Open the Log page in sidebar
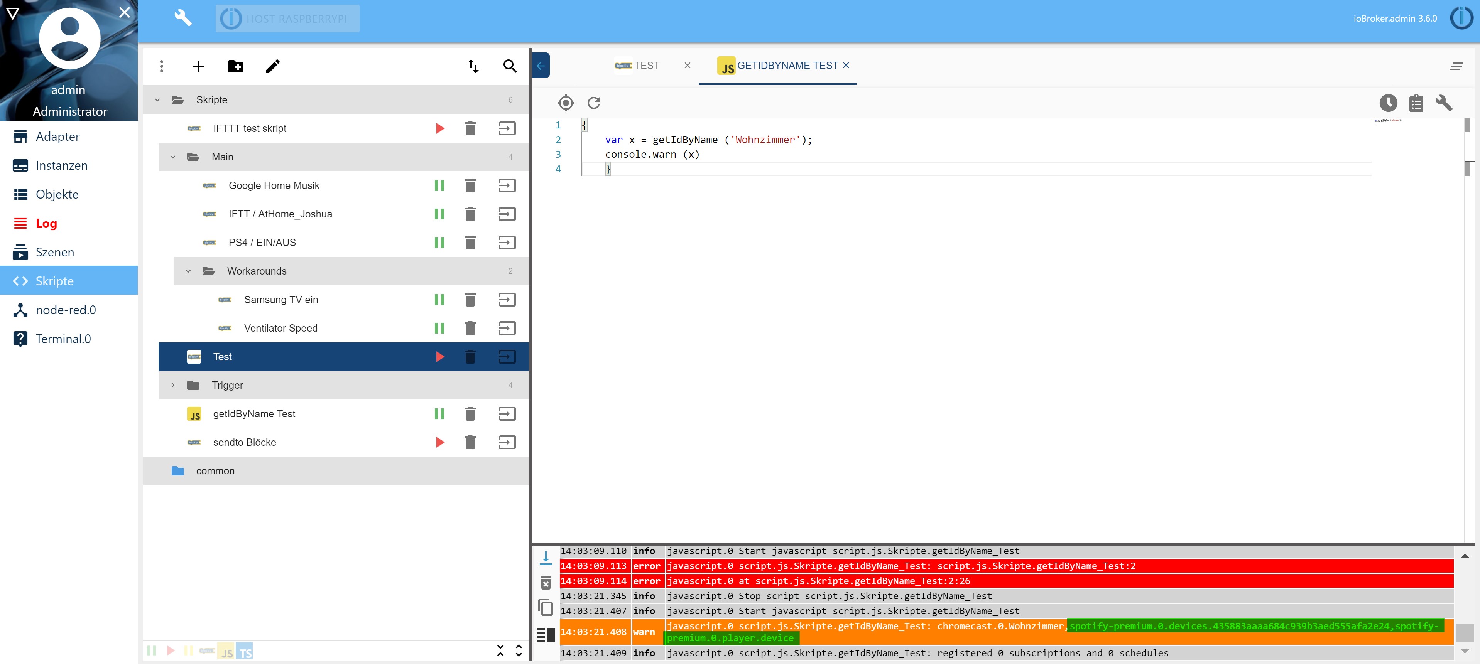Screen dimensions: 1480x664 46,223
